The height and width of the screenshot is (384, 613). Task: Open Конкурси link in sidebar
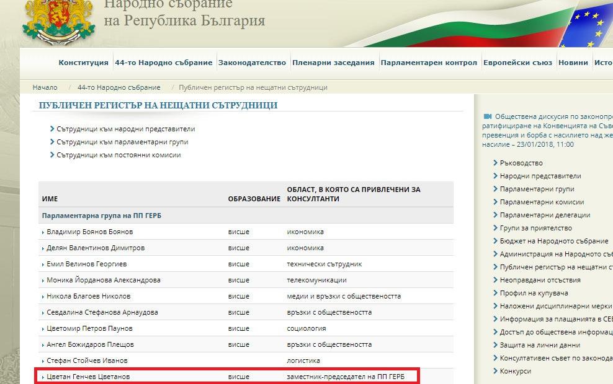[x=515, y=371]
